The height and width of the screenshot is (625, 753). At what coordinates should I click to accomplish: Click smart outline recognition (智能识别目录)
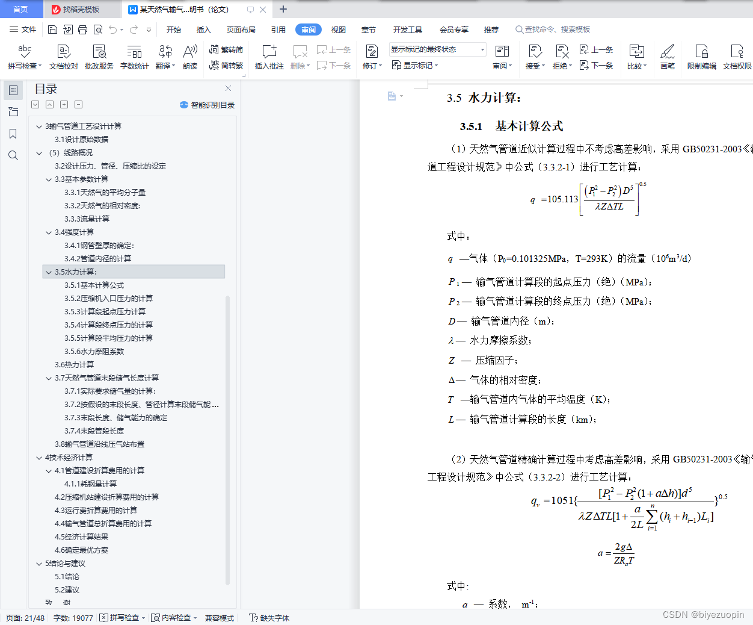point(207,105)
